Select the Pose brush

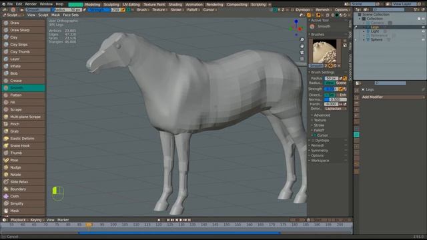(x=23, y=160)
